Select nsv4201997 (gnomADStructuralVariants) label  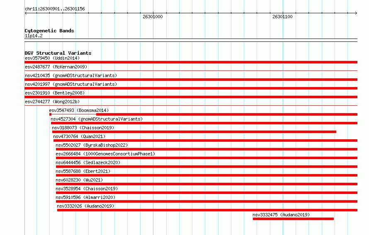(71, 84)
